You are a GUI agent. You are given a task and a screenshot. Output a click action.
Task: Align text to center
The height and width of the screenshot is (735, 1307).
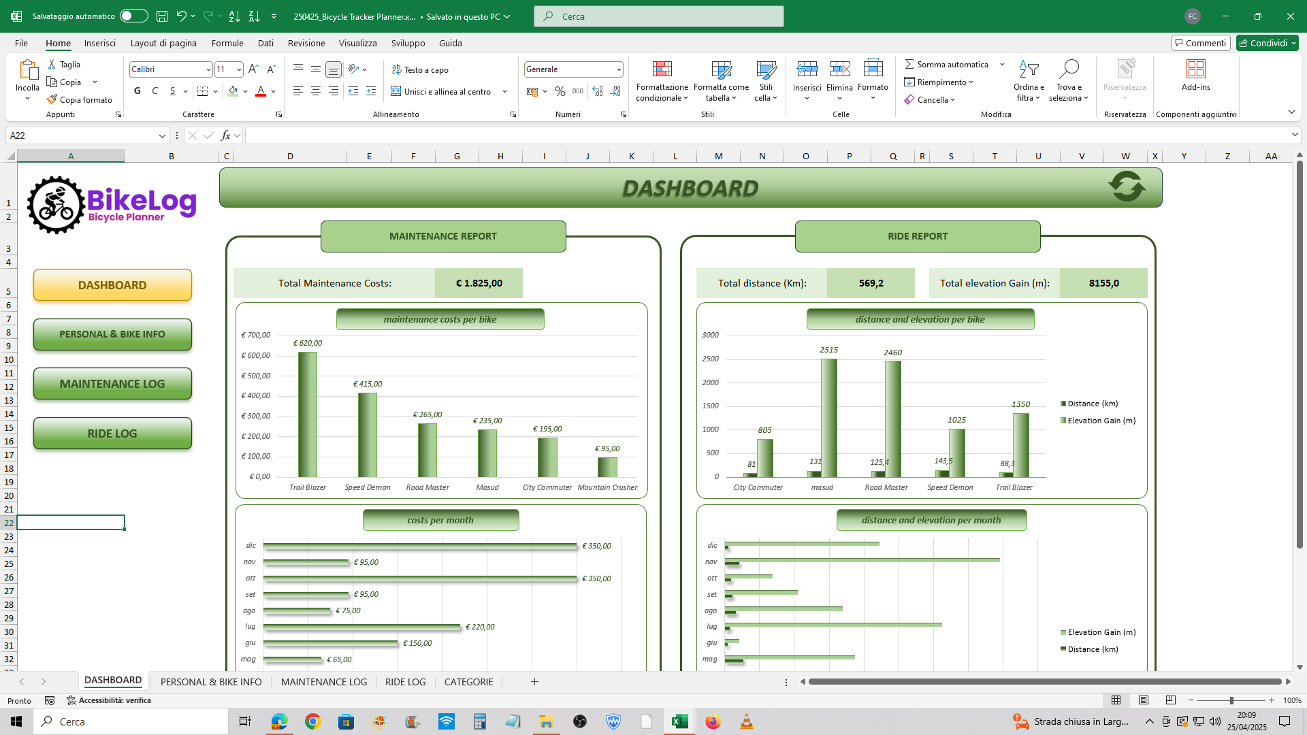click(x=316, y=91)
